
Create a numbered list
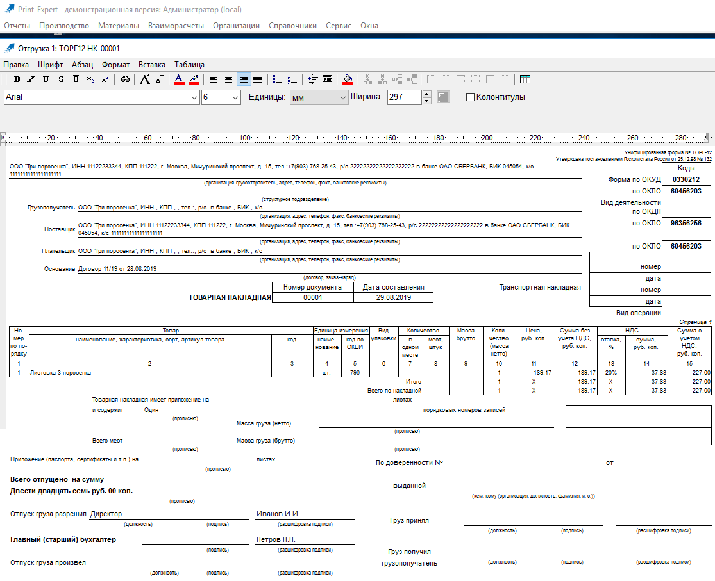[x=292, y=79]
